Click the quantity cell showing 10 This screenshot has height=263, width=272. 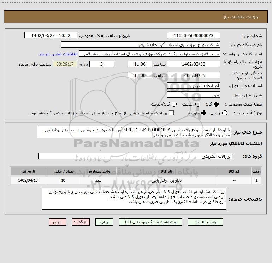coord(63,180)
